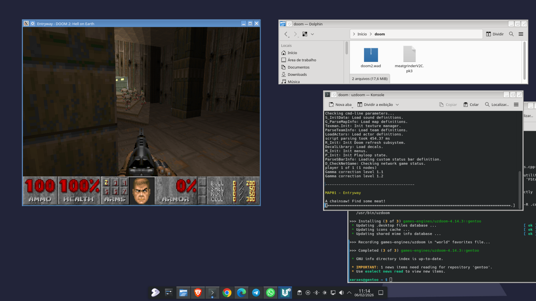Open Brave browser from the taskbar
The width and height of the screenshot is (536, 301).
coord(198,293)
